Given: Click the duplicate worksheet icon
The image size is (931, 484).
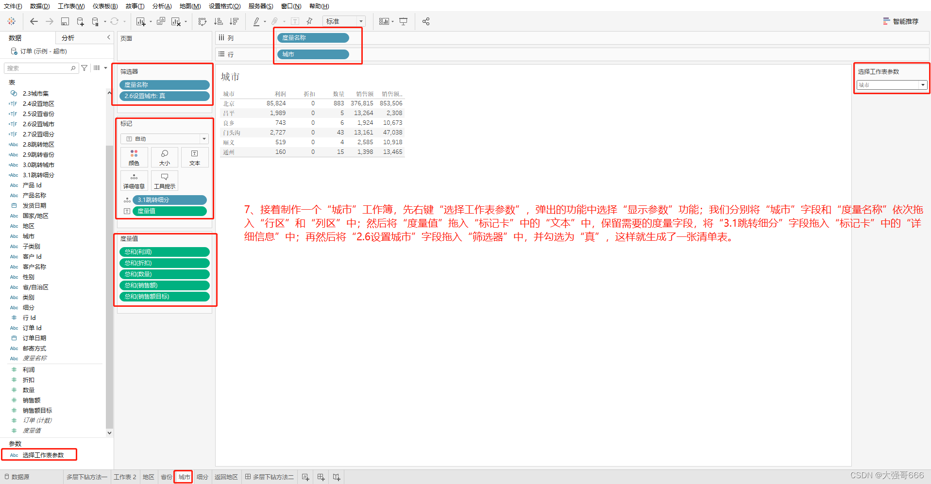Looking at the screenshot, I should tap(161, 21).
